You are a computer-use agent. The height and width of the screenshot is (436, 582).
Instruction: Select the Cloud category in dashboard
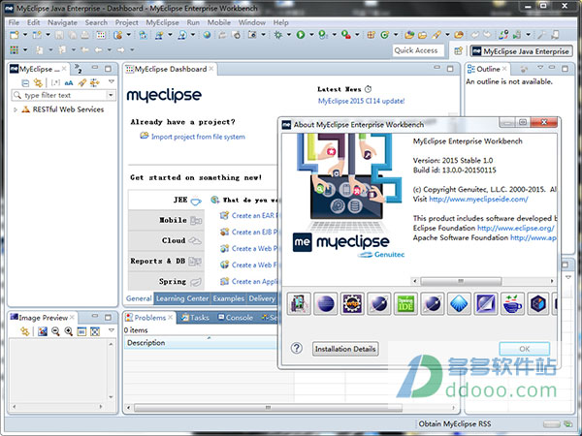click(166, 240)
